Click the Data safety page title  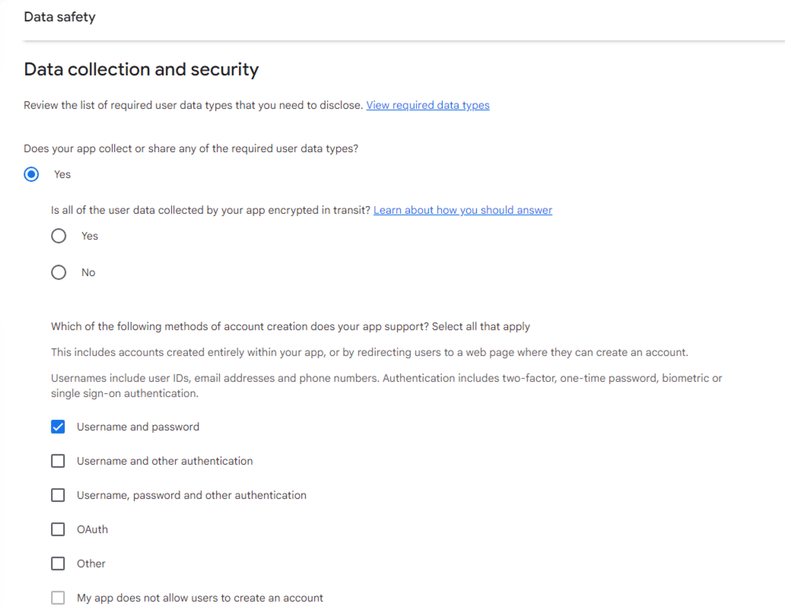(x=59, y=17)
